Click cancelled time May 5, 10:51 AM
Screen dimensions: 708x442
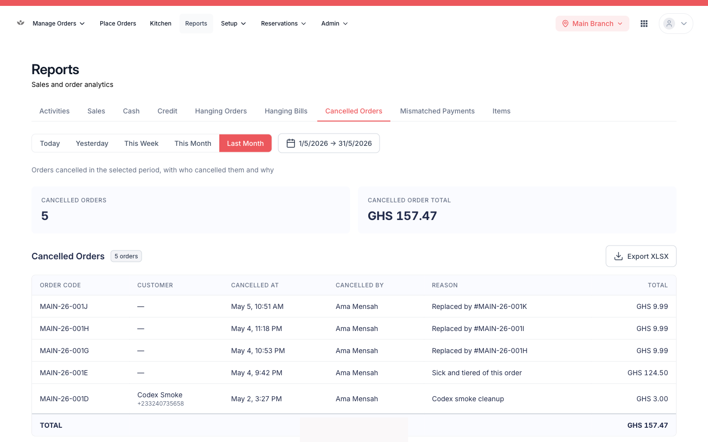click(x=257, y=306)
